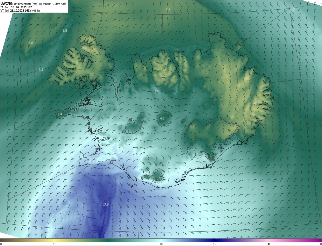Click the 2.4 value in the Westfjords

click(84, 48)
